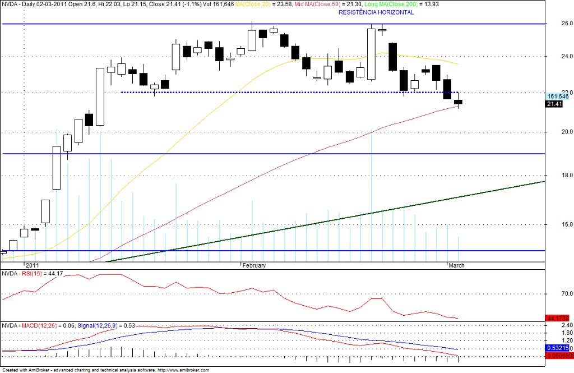The width and height of the screenshot is (574, 373).
Task: Click the 16.0 price axis label
Action: coord(567,224)
